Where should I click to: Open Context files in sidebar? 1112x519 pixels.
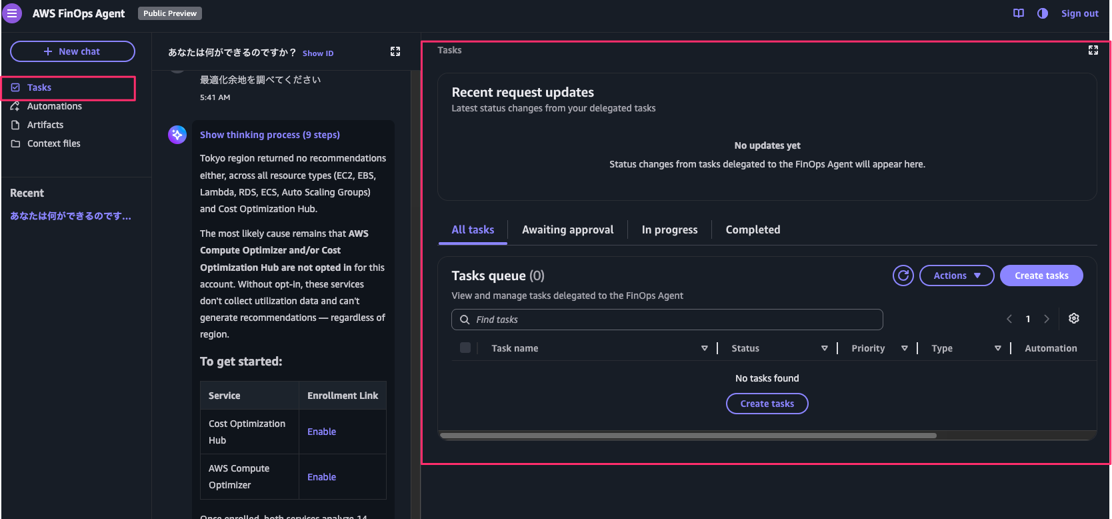tap(54, 143)
